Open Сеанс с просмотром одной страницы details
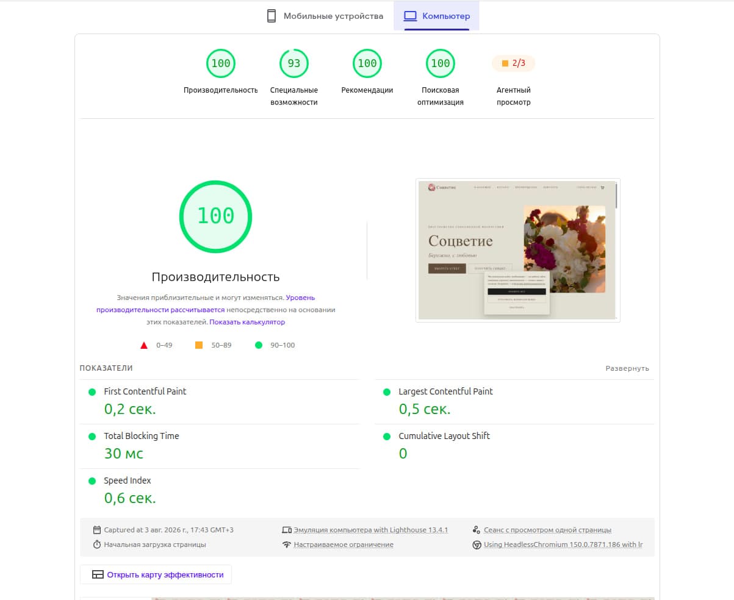 pyautogui.click(x=547, y=530)
